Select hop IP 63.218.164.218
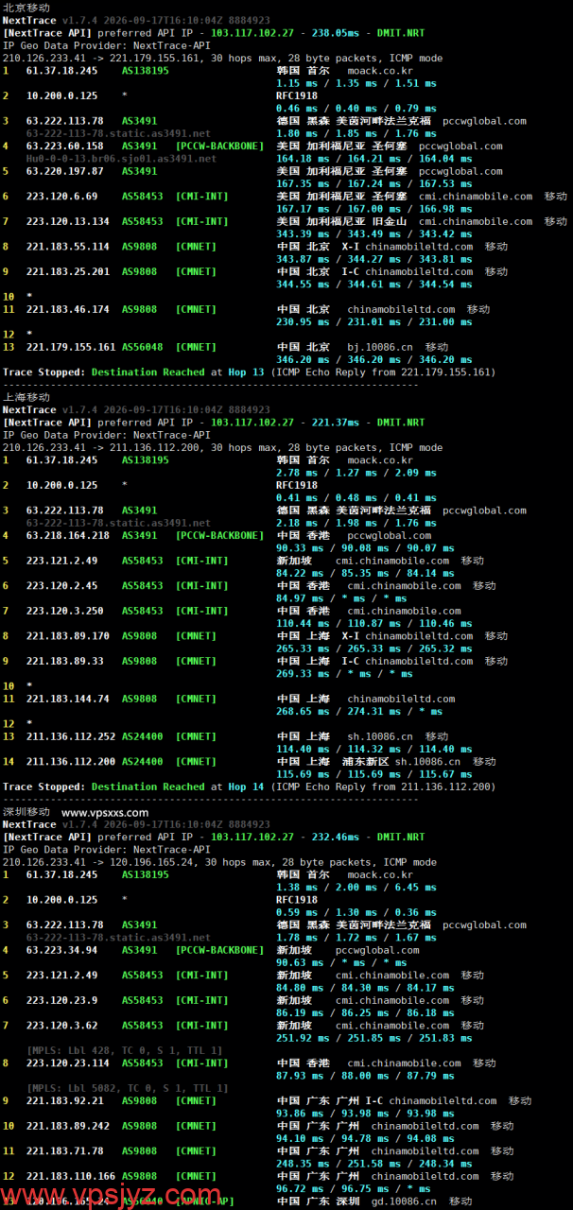Image resolution: width=573 pixels, height=1210 pixels. tap(68, 535)
